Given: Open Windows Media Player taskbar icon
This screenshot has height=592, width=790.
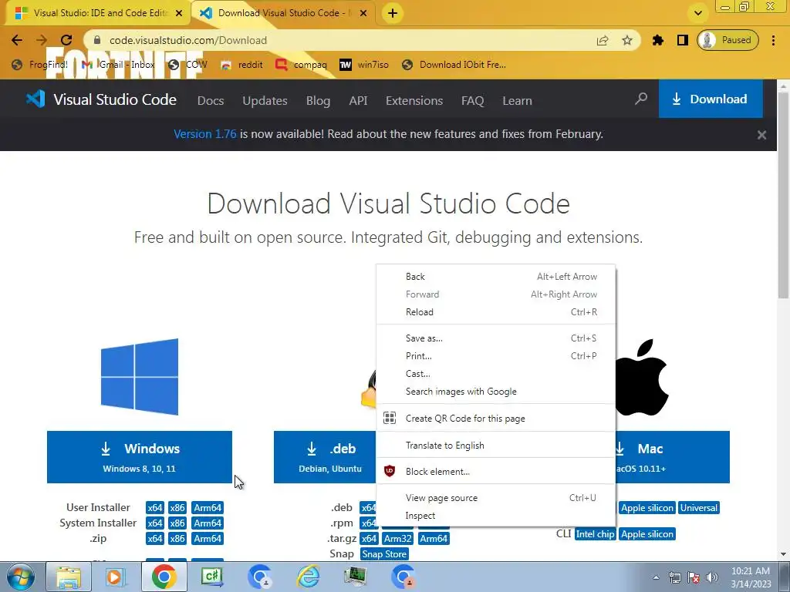Looking at the screenshot, I should coord(115,577).
